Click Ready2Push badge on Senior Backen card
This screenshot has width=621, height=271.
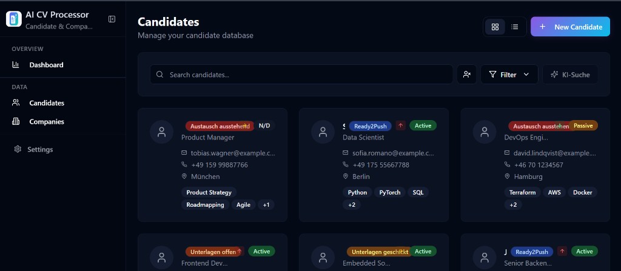coord(532,252)
